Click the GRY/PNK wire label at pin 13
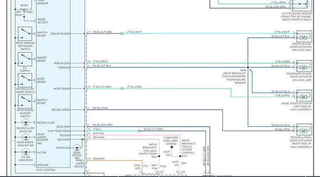Image resolution: width=320 pixels, height=177 pixels. [x=98, y=138]
